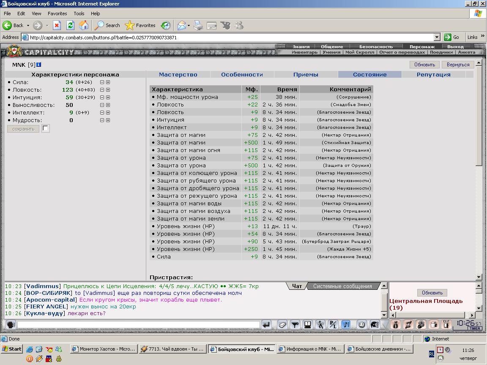Click the Вернуться button

click(x=458, y=65)
